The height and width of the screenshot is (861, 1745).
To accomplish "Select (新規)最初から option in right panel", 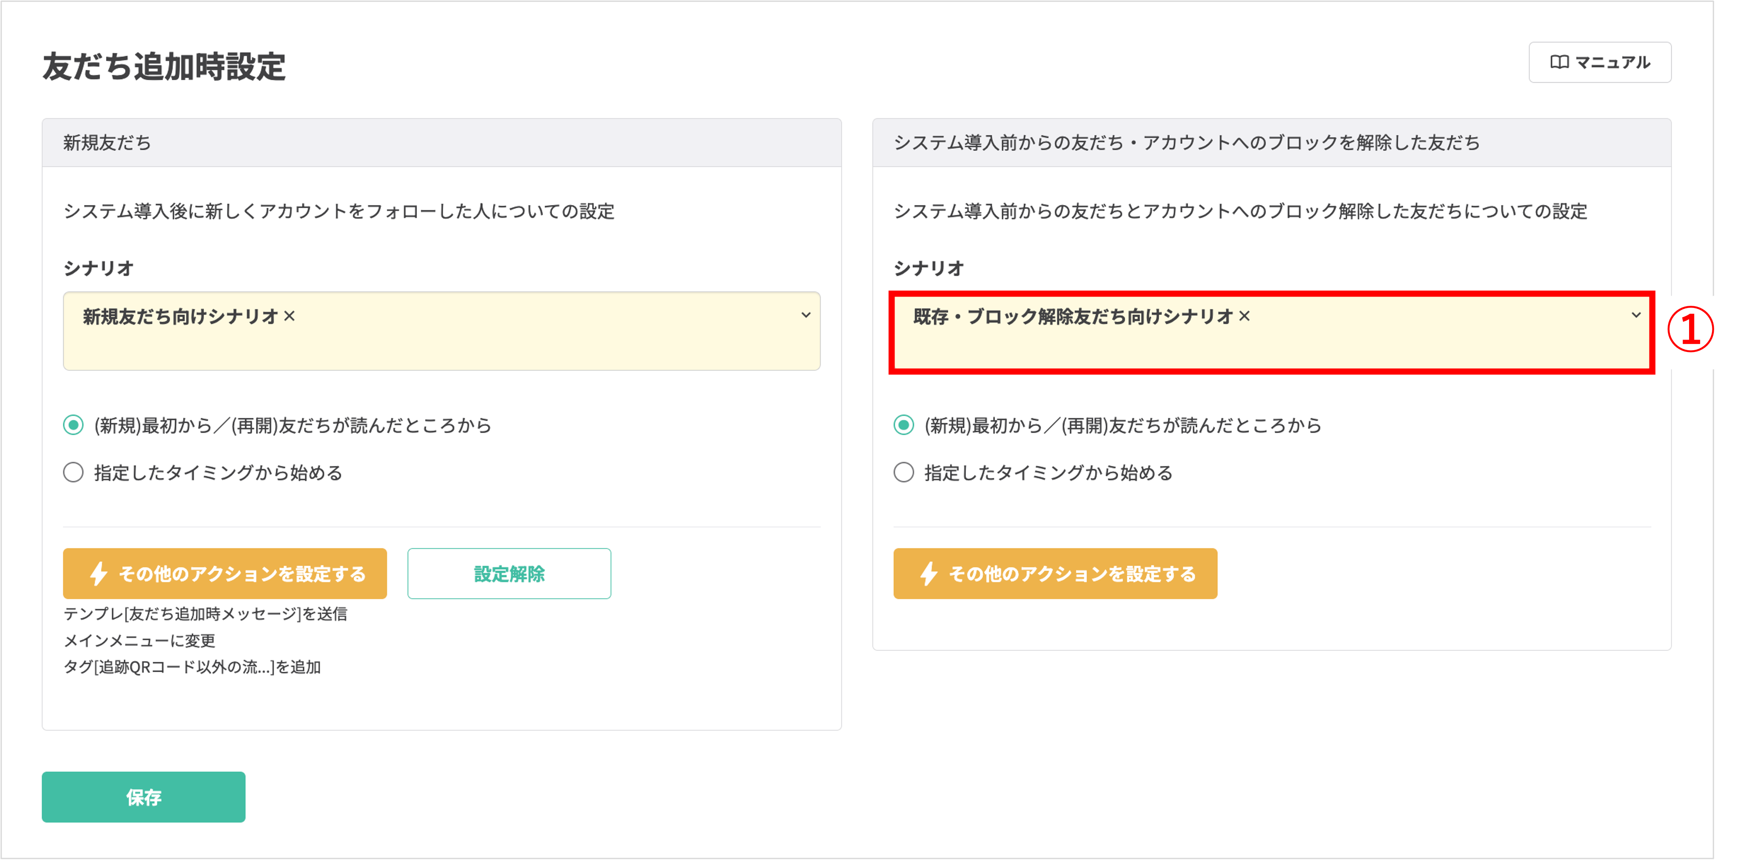I will 903,426.
